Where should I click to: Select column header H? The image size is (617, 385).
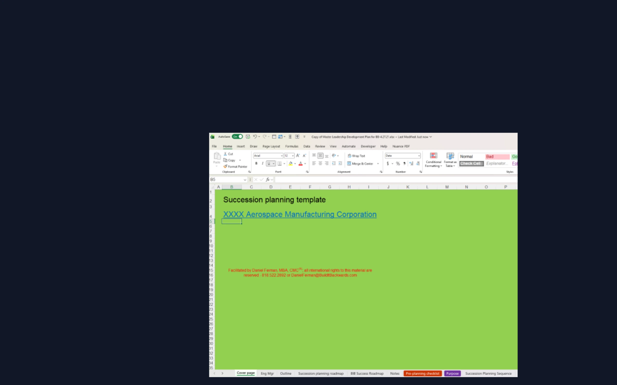(349, 187)
